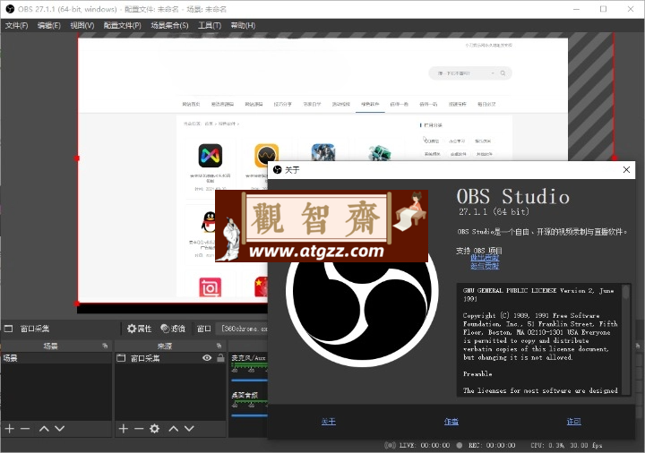
Task: Click the 来源 panel header
Action: (170, 346)
